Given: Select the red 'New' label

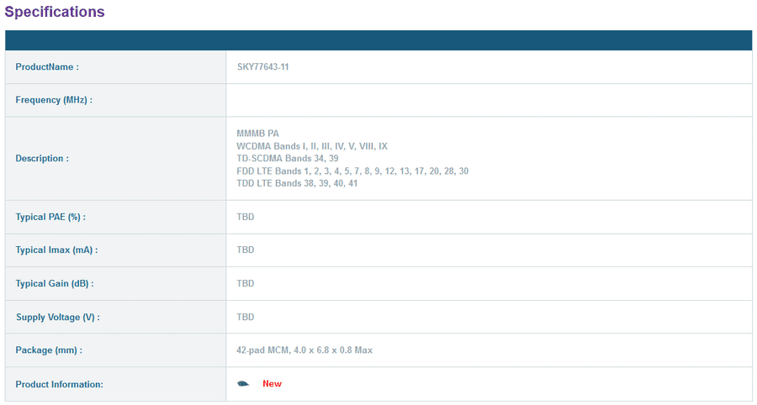Looking at the screenshot, I should [x=272, y=384].
